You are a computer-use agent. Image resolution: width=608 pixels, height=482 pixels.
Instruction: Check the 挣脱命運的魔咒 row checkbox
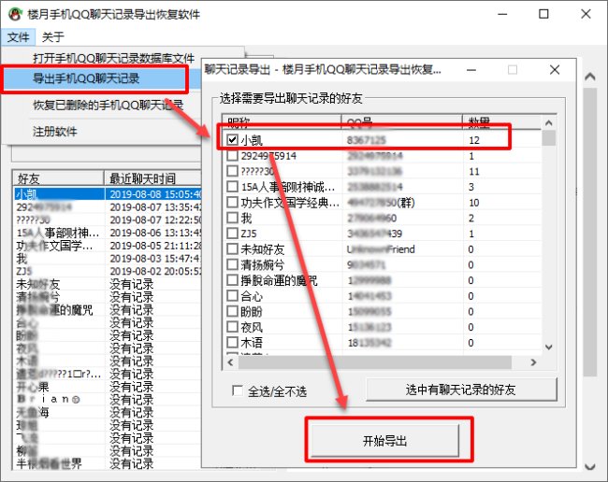[x=232, y=280]
